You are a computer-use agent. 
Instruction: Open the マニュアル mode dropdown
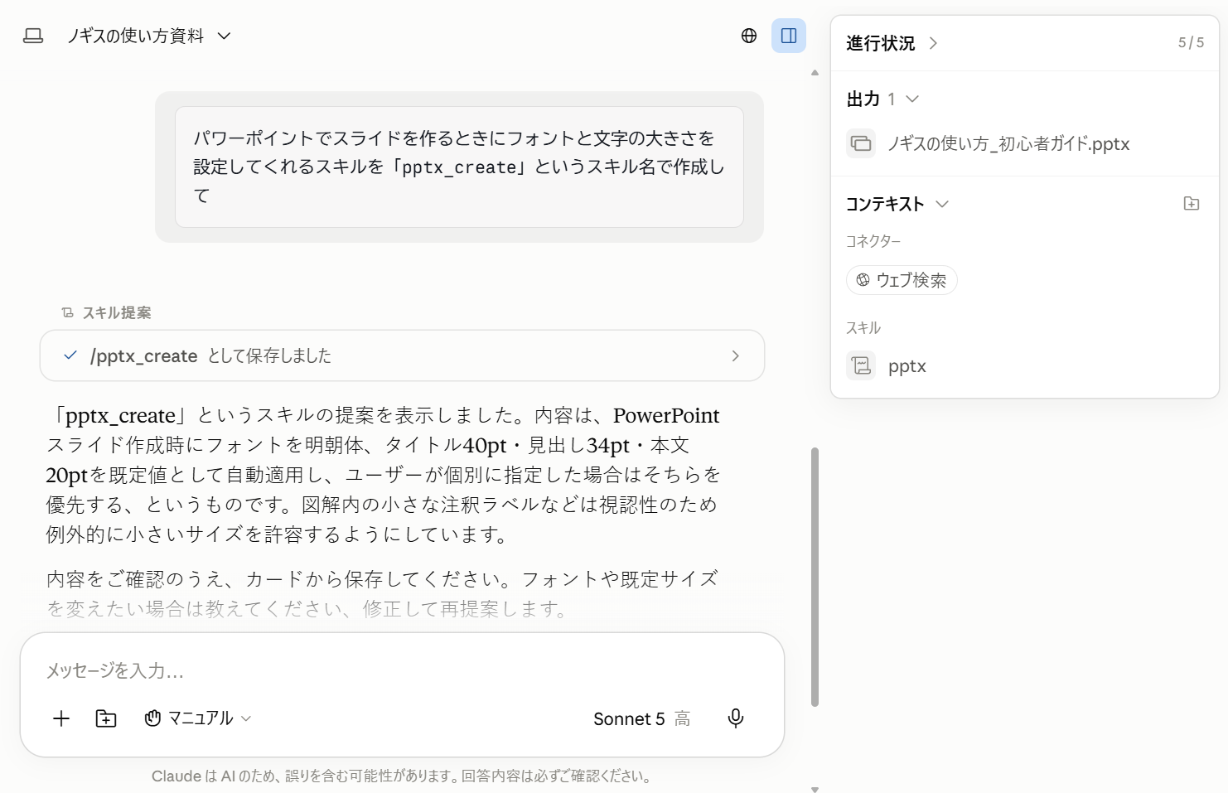click(x=197, y=718)
